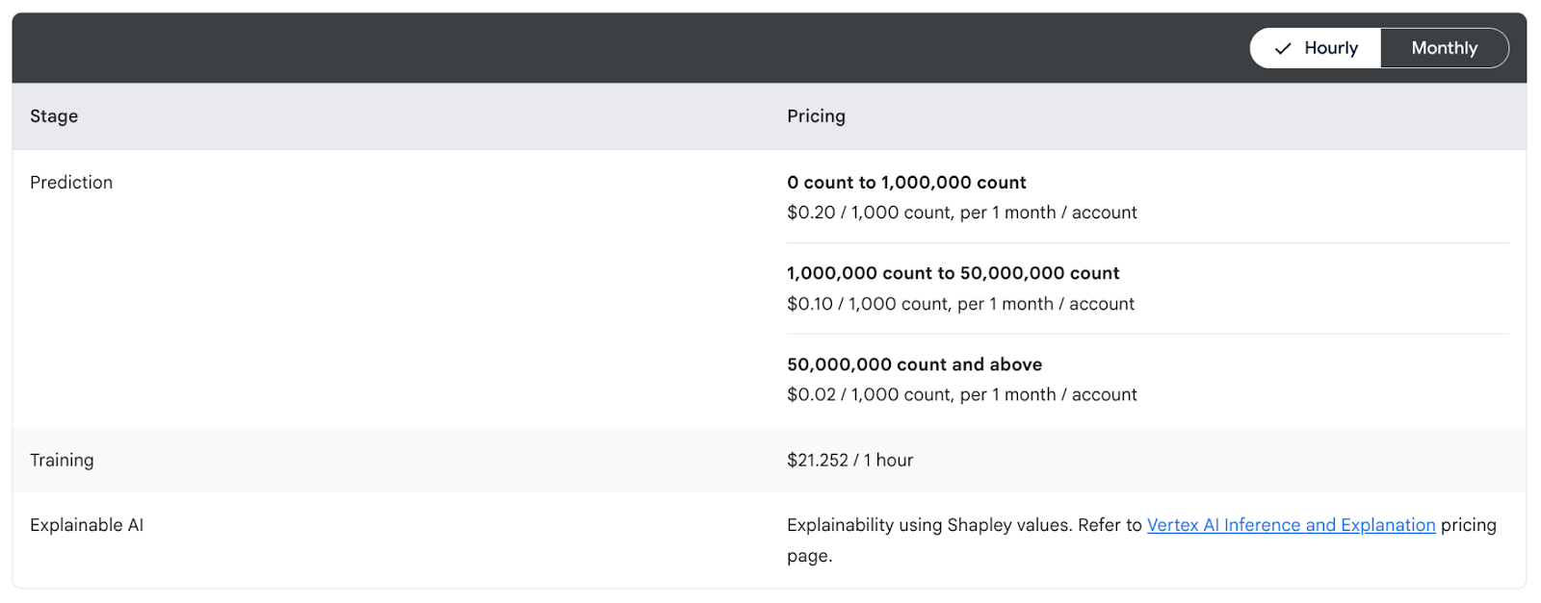
Task: Click the Pricing column header
Action: click(x=816, y=116)
